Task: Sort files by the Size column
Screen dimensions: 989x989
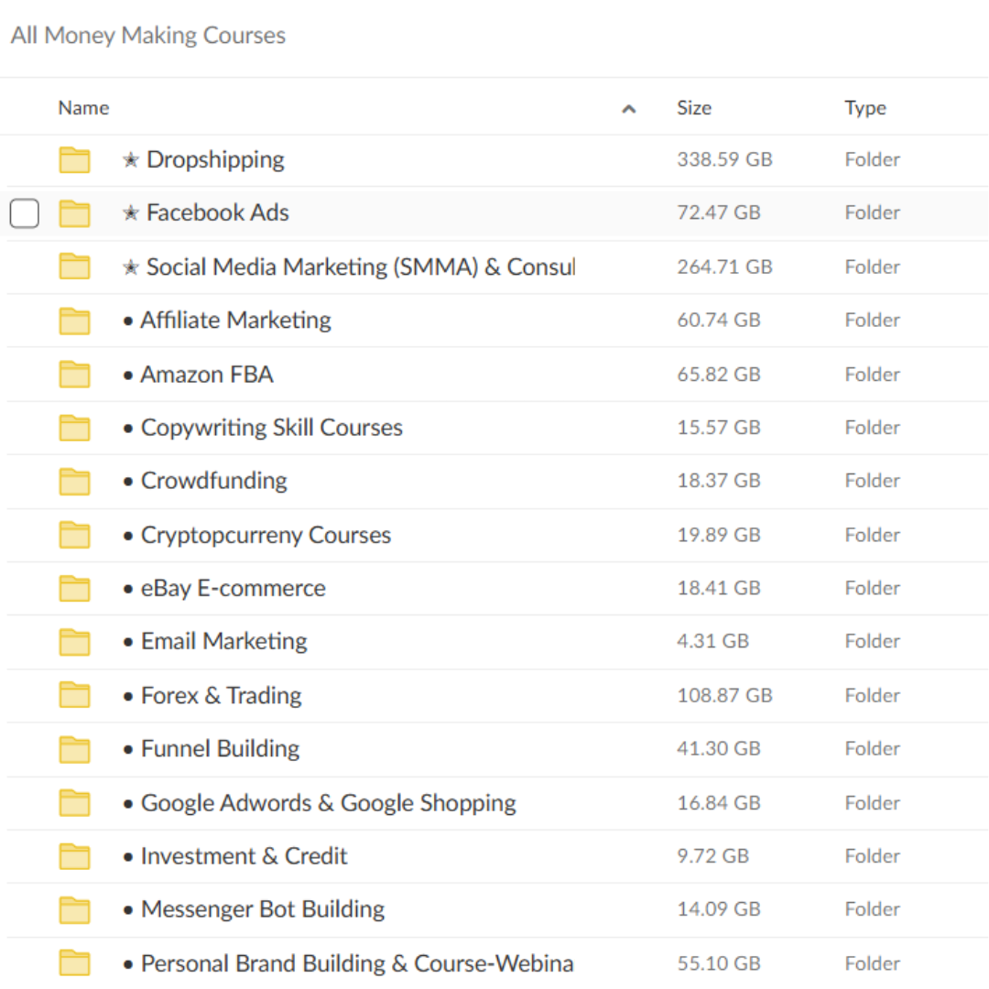Action: (x=694, y=107)
